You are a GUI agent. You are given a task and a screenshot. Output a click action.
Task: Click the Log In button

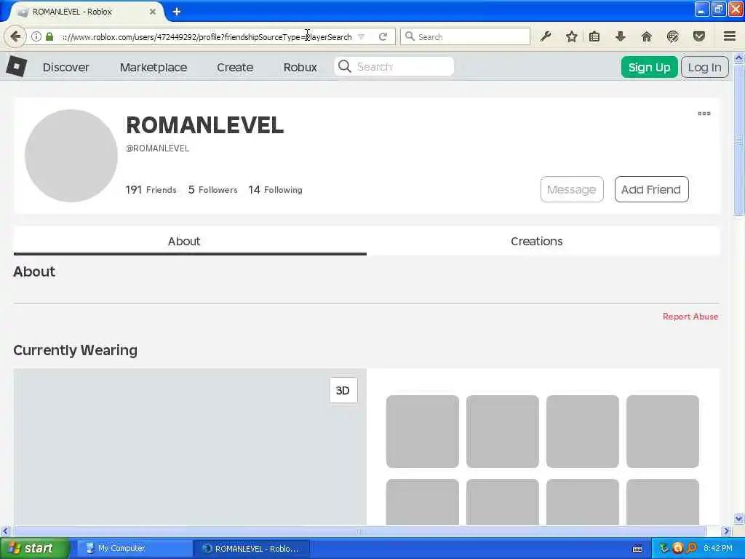click(704, 68)
